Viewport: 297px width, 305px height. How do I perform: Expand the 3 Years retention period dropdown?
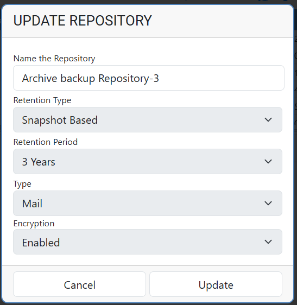tap(148, 161)
